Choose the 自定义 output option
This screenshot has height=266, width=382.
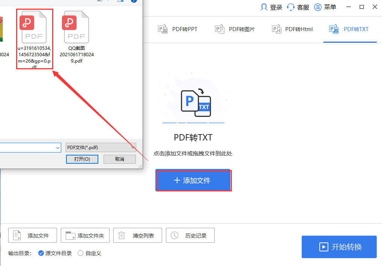pyautogui.click(x=80, y=253)
